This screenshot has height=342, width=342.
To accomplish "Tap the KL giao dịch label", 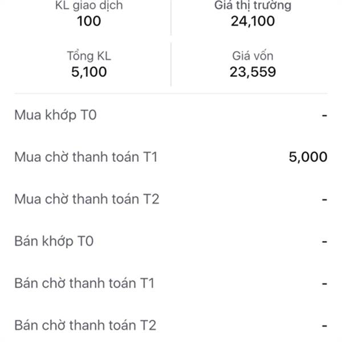I will click(x=89, y=6).
